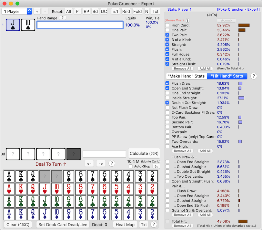This screenshot has width=262, height=230.
Task: Click the n:1 button
Action: pos(116,12)
